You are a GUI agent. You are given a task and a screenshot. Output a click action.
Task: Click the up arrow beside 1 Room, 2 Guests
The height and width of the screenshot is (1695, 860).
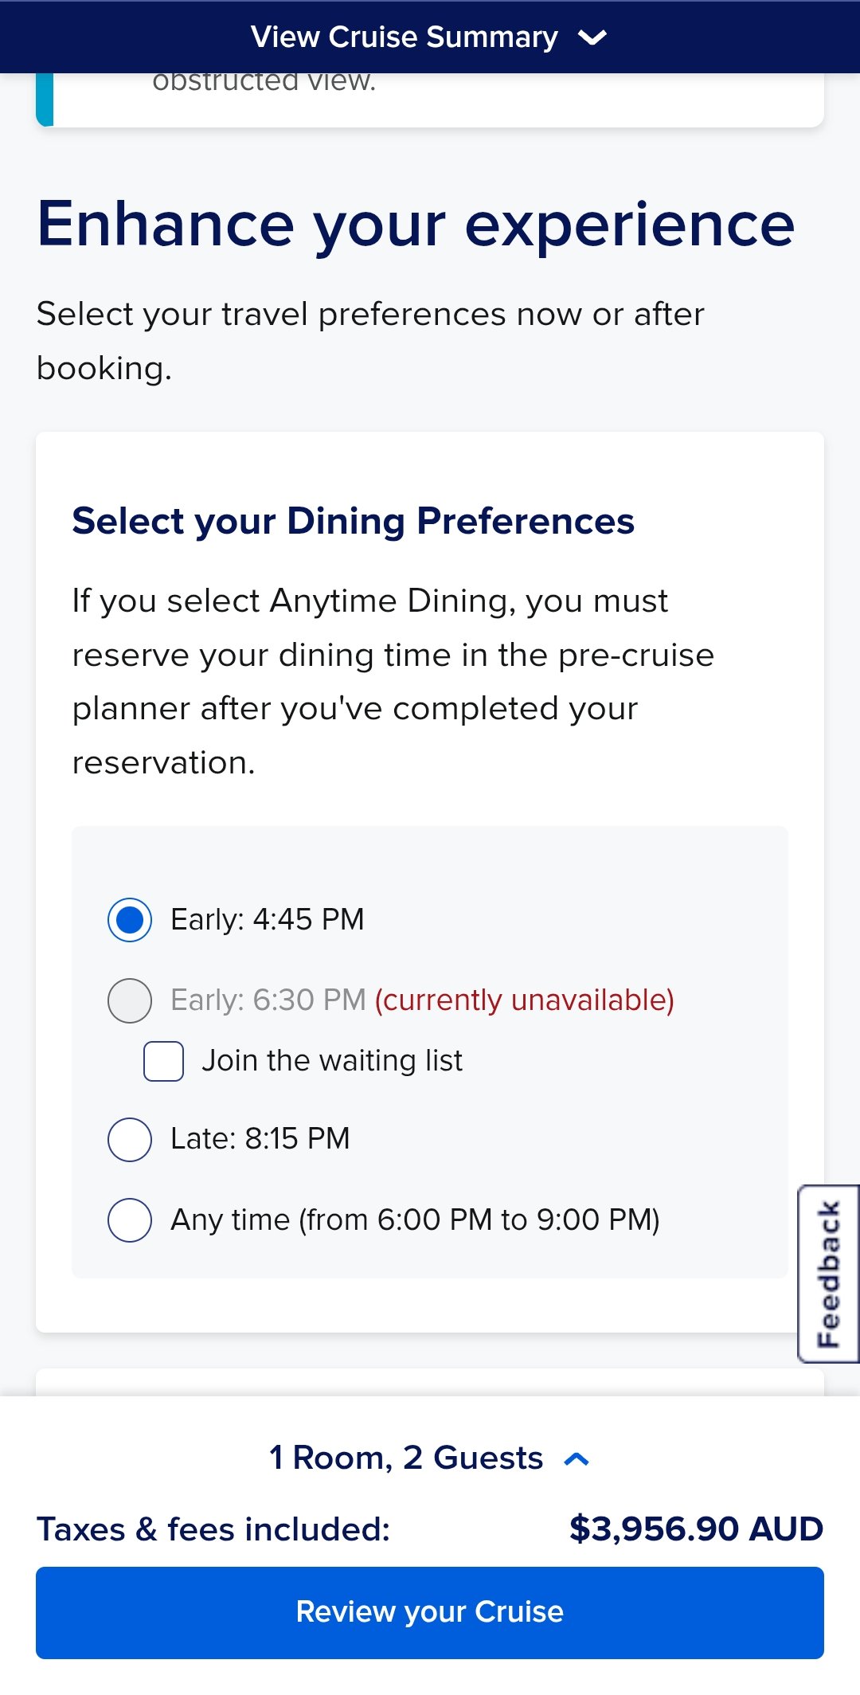tap(577, 1459)
